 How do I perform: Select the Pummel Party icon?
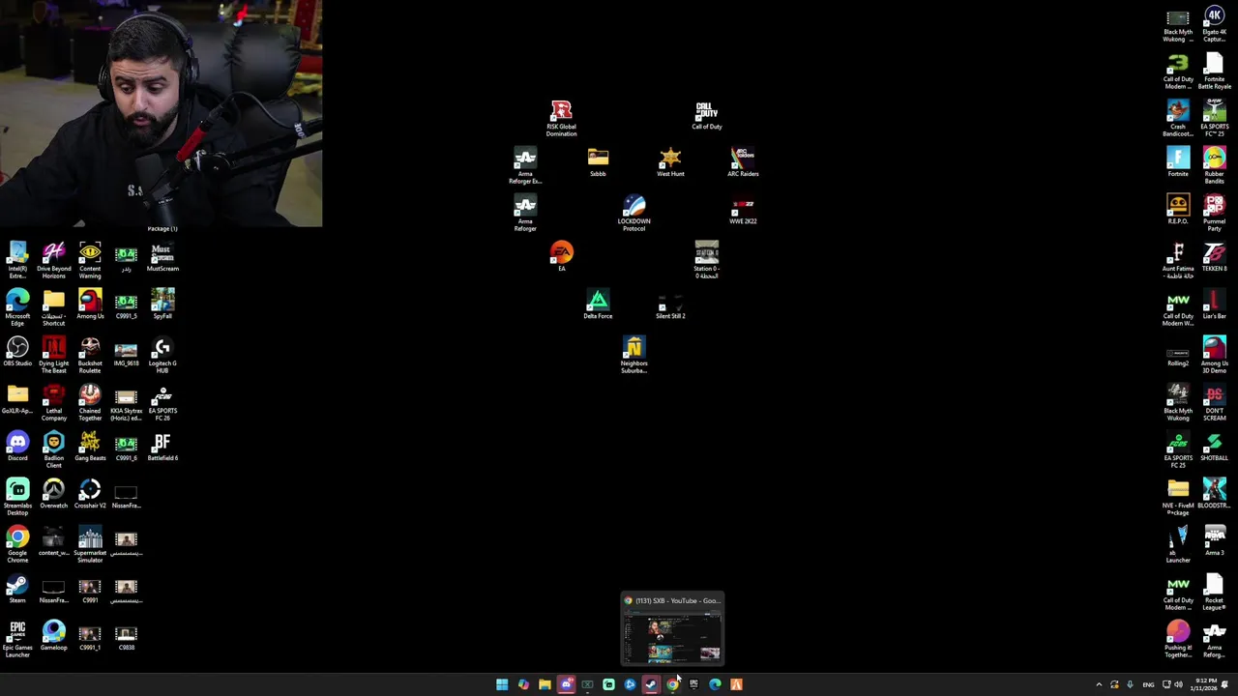coord(1214,213)
